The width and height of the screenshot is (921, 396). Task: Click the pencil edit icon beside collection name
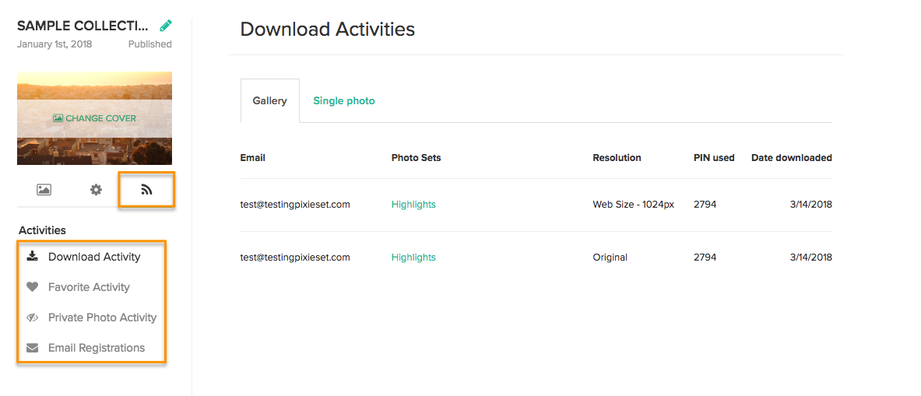click(166, 25)
